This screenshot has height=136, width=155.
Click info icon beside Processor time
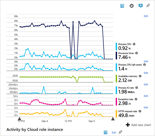(137, 53)
